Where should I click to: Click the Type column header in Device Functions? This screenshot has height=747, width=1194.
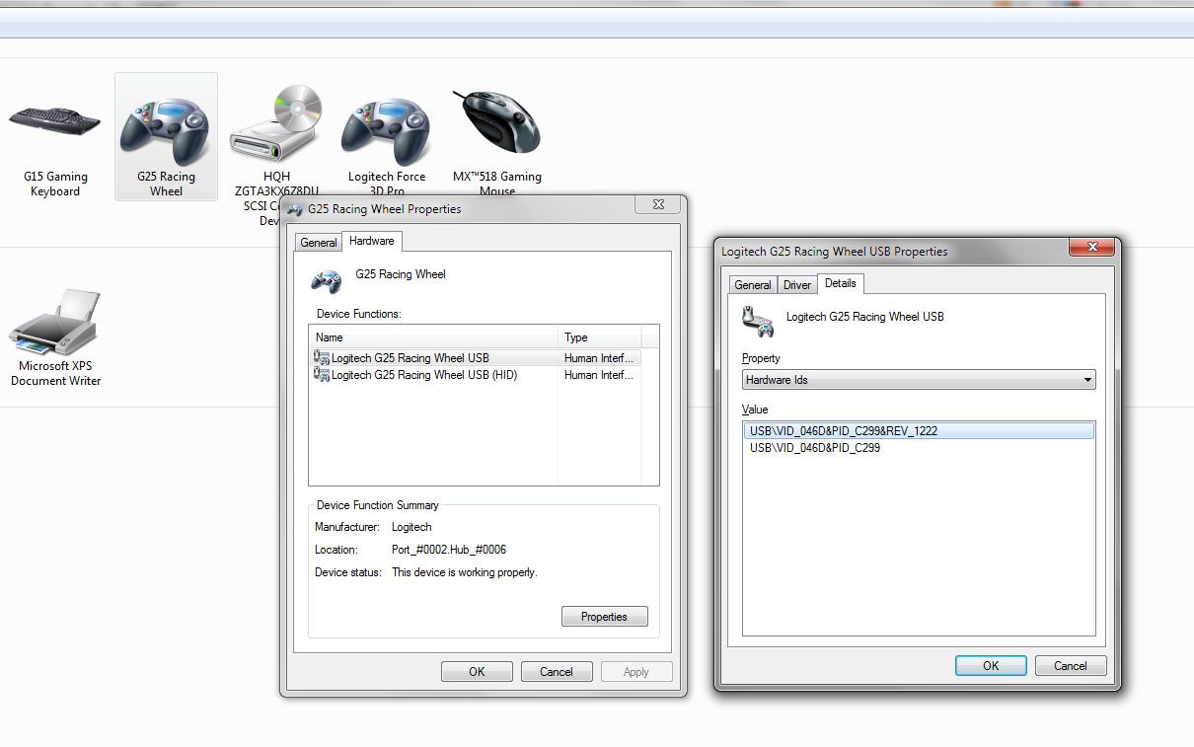tap(600, 337)
